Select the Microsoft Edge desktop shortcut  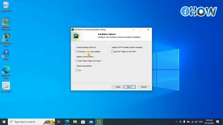(x=6, y=72)
